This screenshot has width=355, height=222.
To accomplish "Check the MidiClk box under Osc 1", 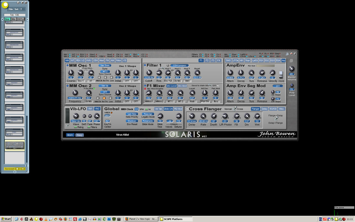I will [99, 78].
